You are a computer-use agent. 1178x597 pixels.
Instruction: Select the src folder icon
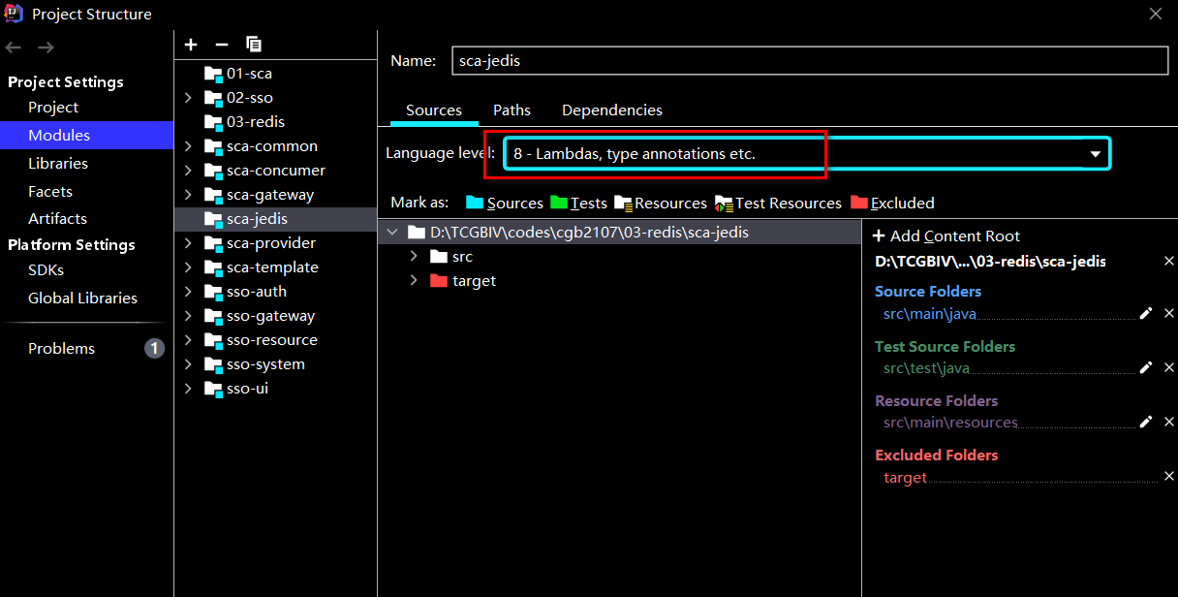tap(439, 256)
